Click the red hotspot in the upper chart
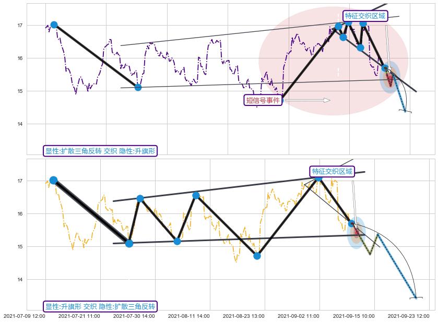Screen dimensions: 438x322 coord(389,80)
